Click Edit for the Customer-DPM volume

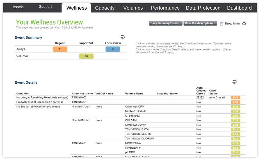pos(235,107)
